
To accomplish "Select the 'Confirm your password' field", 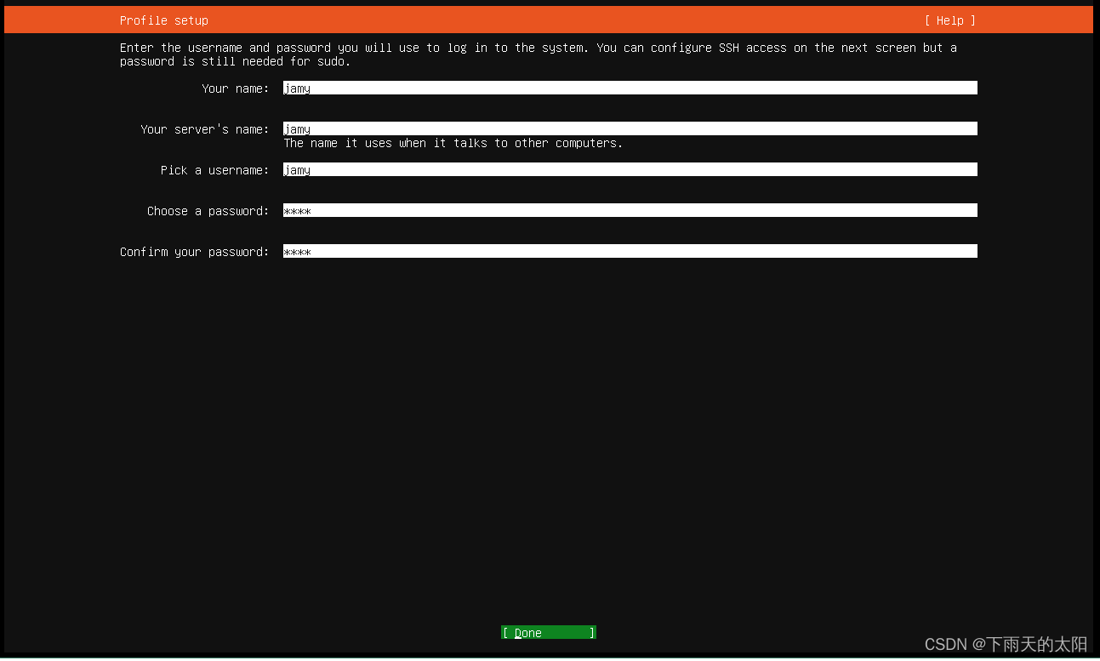I will click(630, 251).
